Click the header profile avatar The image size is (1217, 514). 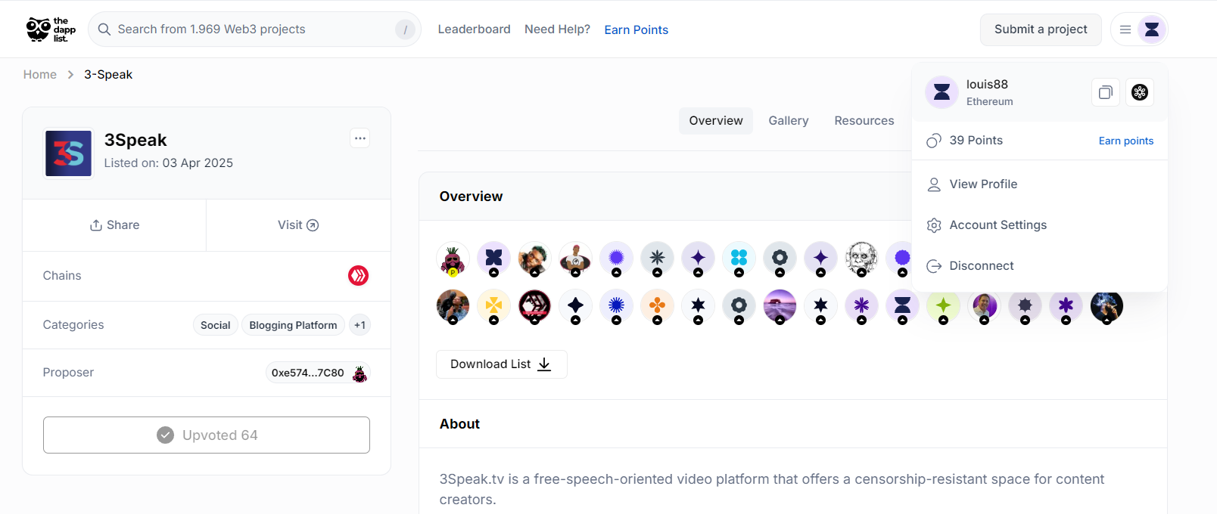[x=1152, y=29]
